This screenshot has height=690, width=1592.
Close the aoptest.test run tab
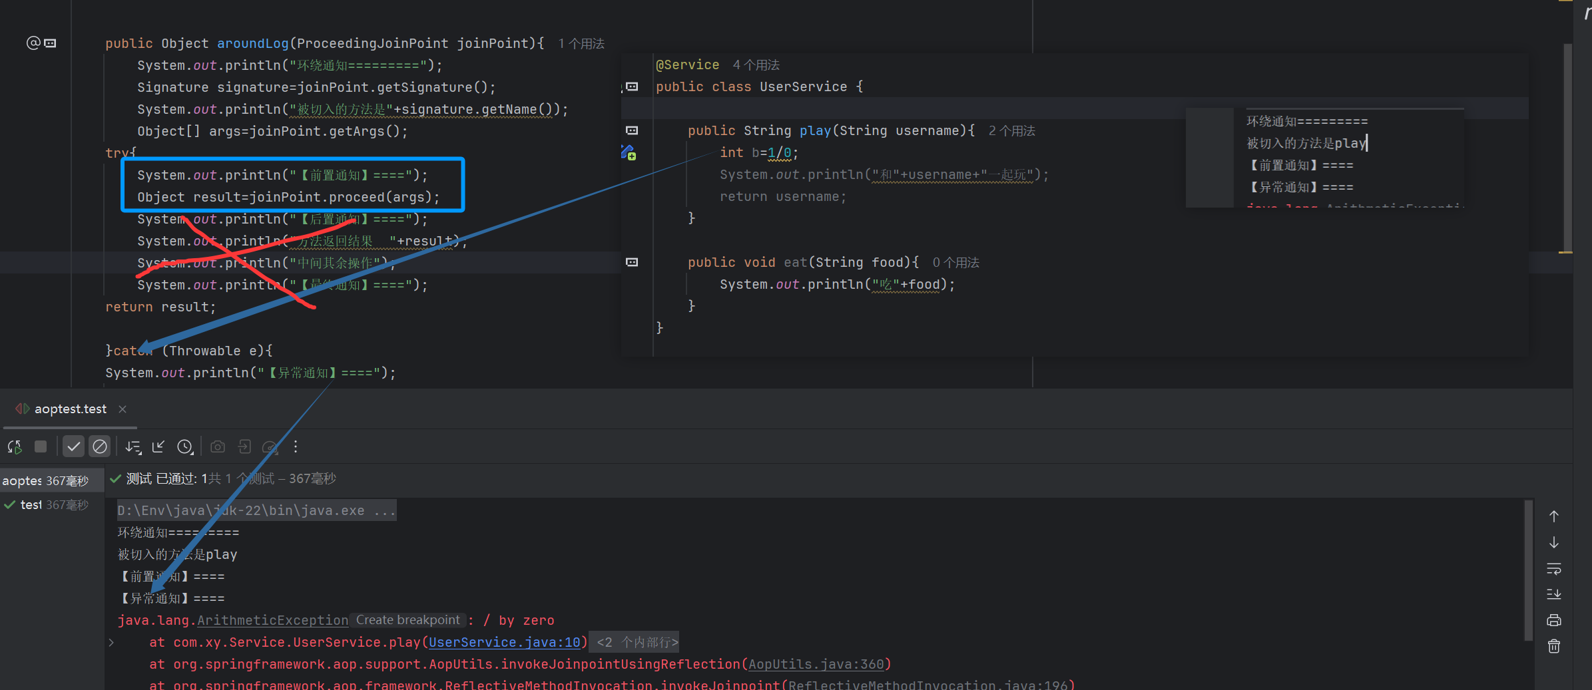tap(123, 409)
